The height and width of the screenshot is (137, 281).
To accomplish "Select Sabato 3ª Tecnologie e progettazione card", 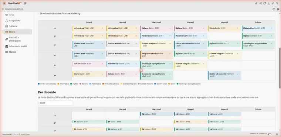I will 258,45.
